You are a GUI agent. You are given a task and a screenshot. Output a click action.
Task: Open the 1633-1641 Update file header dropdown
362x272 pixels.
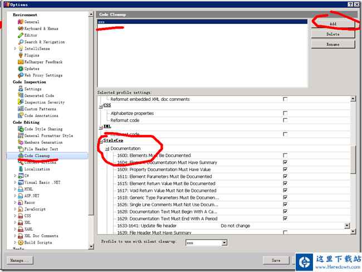[x=347, y=226]
